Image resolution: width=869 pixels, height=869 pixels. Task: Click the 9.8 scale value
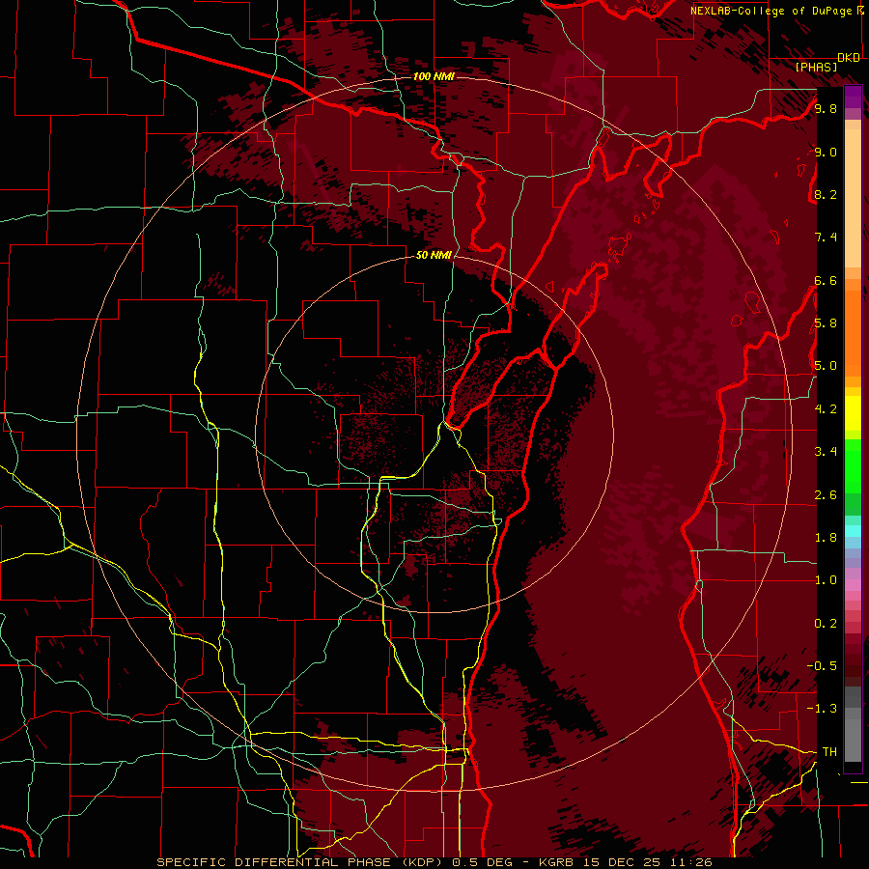click(826, 108)
